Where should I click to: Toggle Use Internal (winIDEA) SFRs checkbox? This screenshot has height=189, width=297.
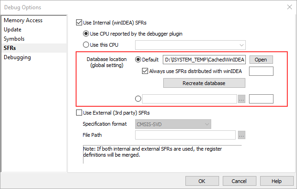pyautogui.click(x=78, y=21)
